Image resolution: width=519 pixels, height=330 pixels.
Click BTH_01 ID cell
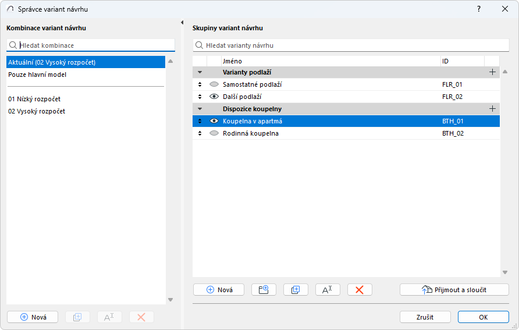pyautogui.click(x=453, y=121)
